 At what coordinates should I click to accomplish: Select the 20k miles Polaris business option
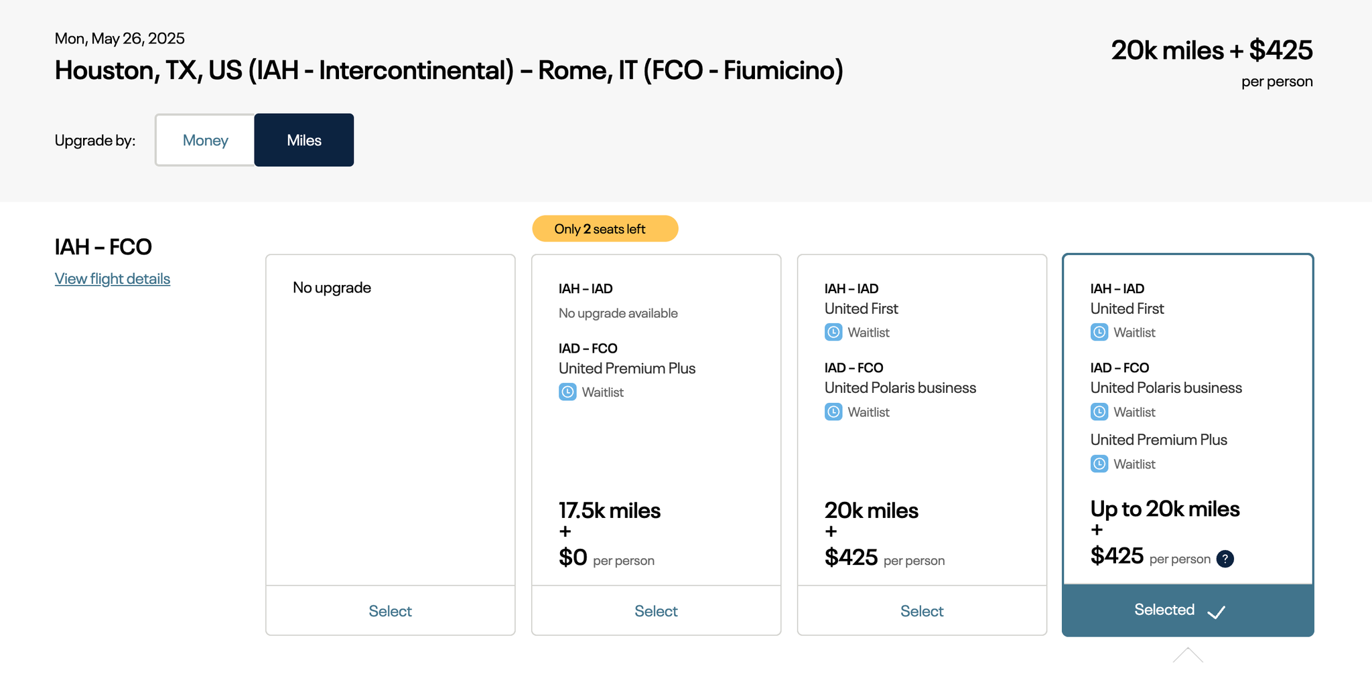click(922, 611)
